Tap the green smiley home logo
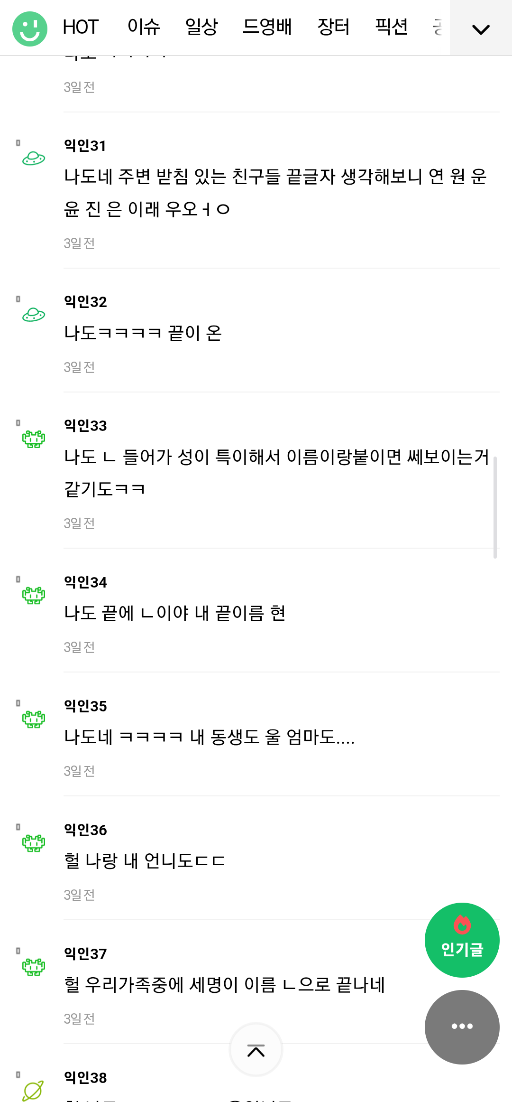The image size is (512, 1102). point(30,28)
